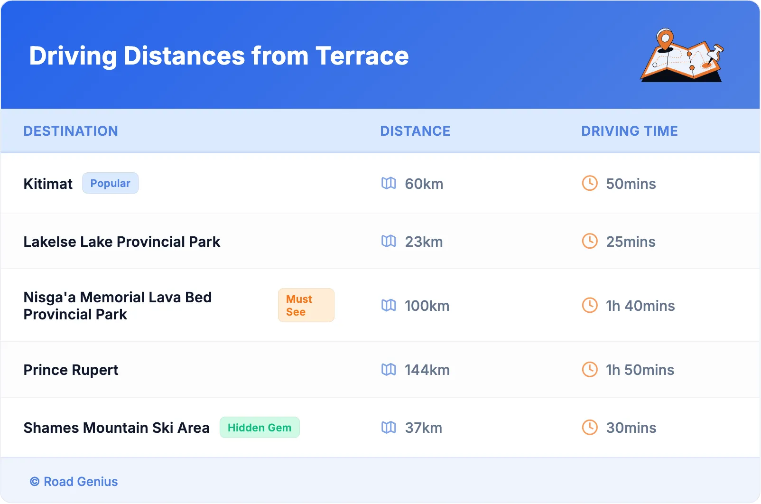Click the DESTINATION column header

[71, 131]
